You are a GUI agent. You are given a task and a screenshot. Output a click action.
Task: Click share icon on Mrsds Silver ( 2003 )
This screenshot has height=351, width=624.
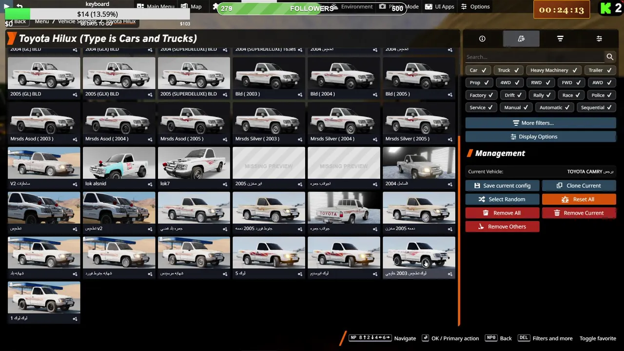click(x=300, y=139)
